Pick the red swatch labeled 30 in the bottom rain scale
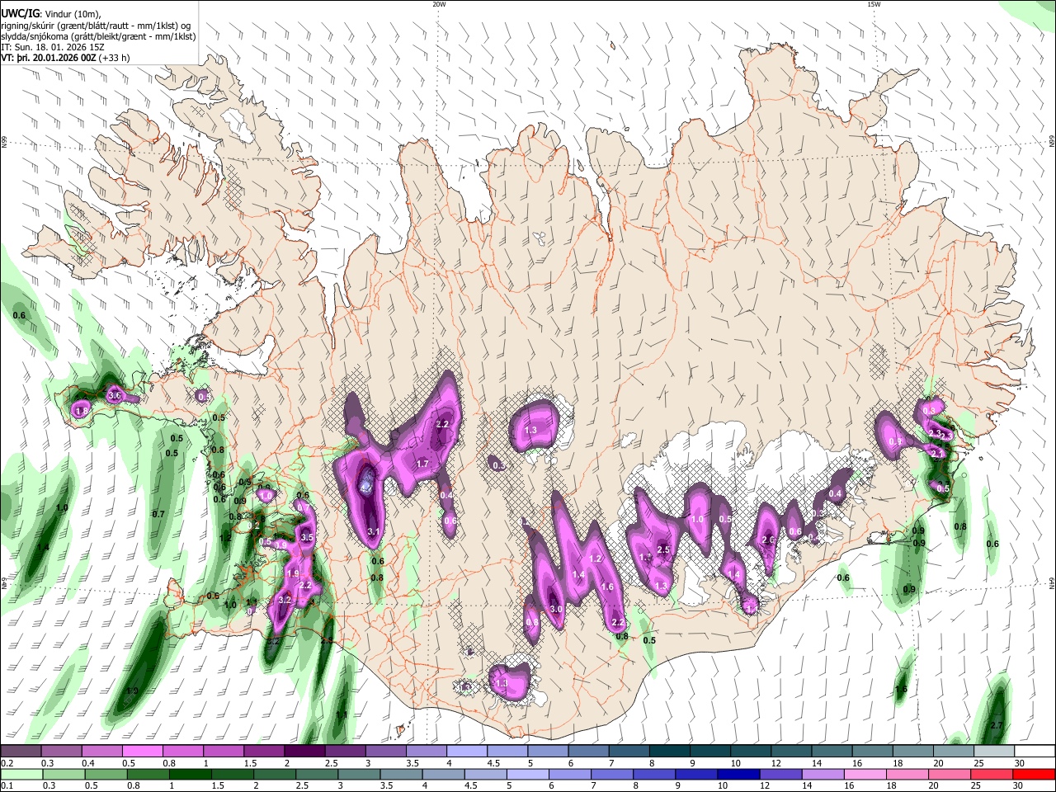This screenshot has height=792, width=1056. (1035, 774)
